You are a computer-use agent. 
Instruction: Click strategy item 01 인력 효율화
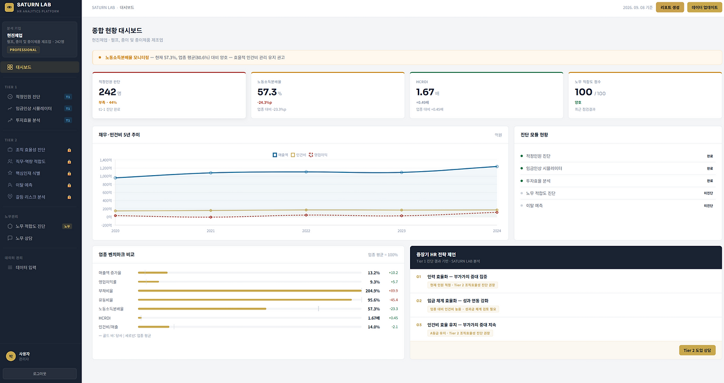(x=566, y=281)
